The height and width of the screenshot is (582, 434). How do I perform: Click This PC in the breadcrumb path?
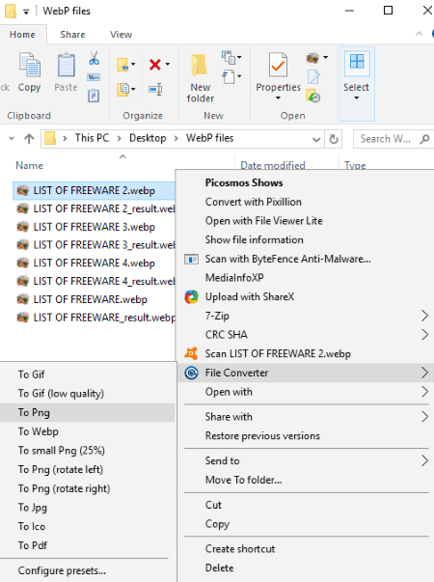point(92,138)
